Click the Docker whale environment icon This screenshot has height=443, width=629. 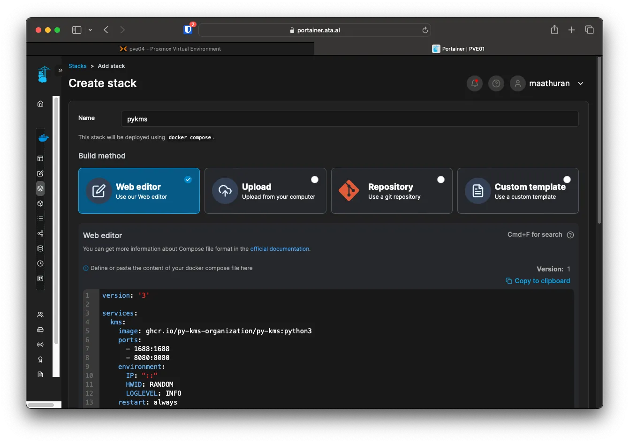[x=44, y=138]
